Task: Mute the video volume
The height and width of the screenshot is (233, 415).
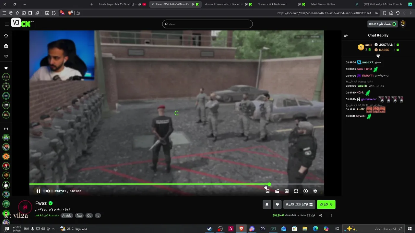Action: point(48,191)
